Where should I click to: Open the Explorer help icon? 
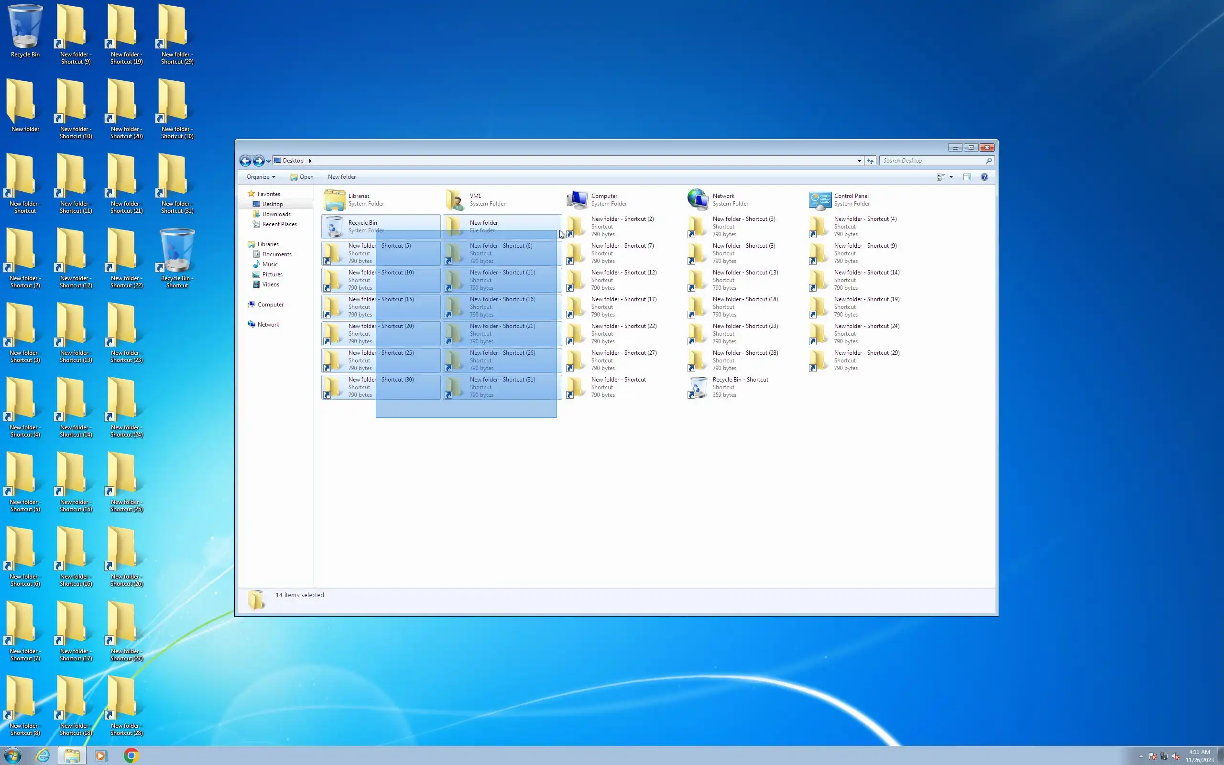[984, 177]
